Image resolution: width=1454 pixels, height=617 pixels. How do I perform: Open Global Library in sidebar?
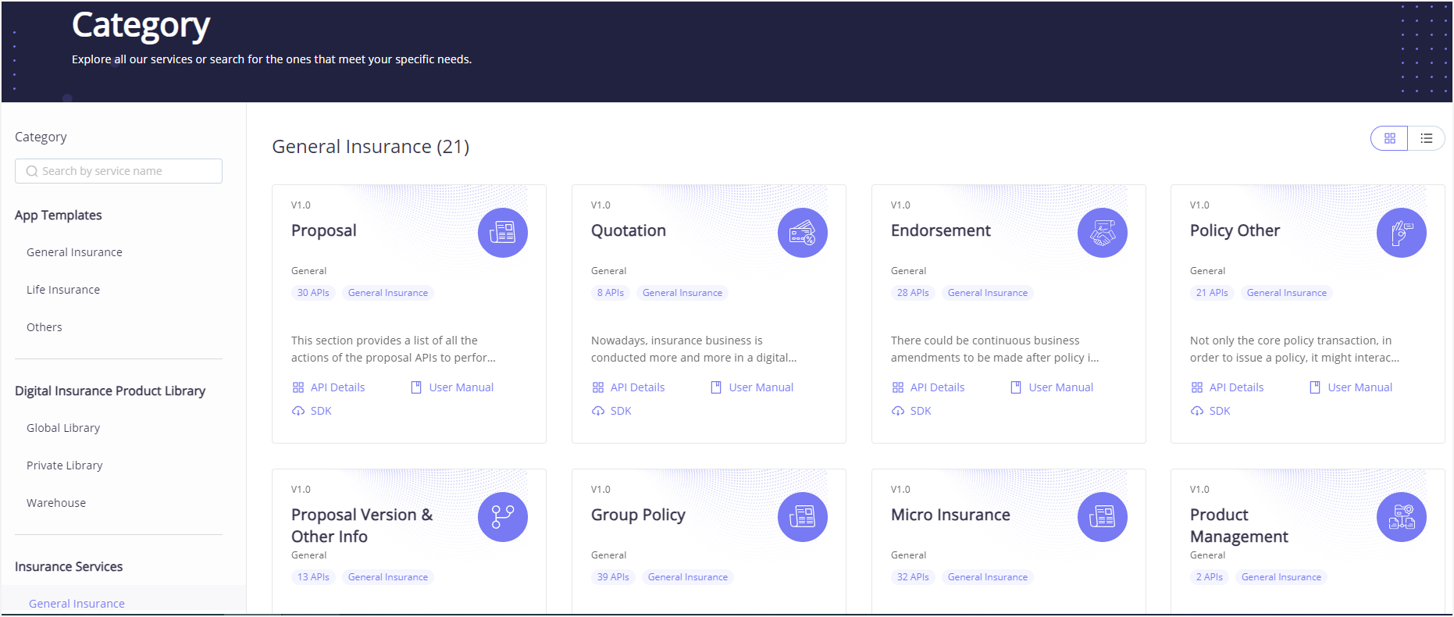pyautogui.click(x=63, y=428)
